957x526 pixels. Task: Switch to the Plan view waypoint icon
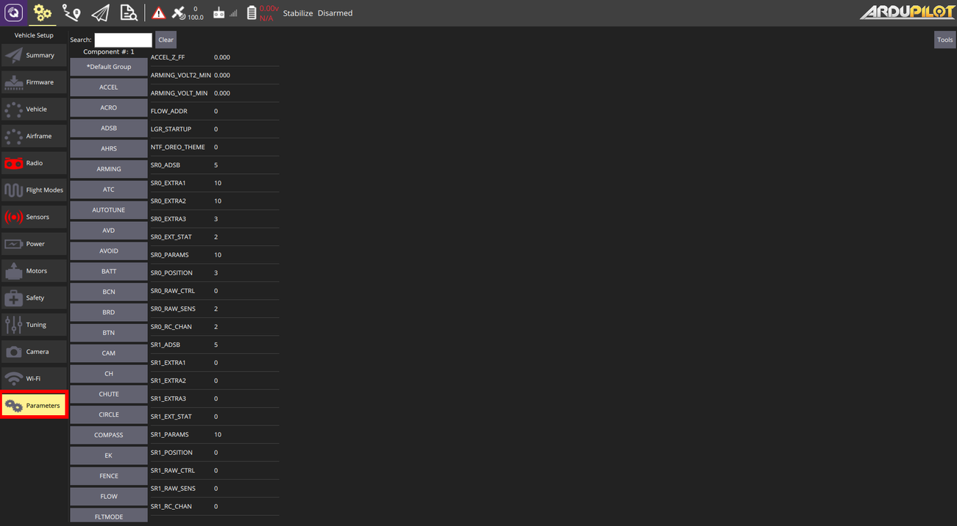[71, 12]
